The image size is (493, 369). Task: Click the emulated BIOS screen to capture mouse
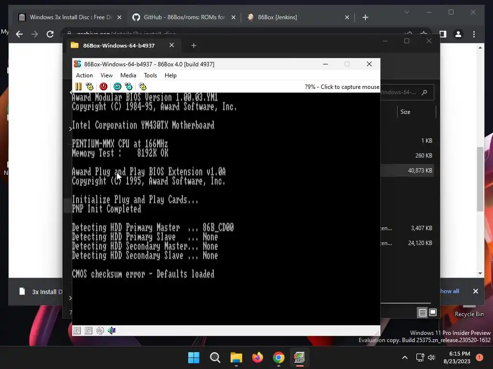(x=226, y=209)
